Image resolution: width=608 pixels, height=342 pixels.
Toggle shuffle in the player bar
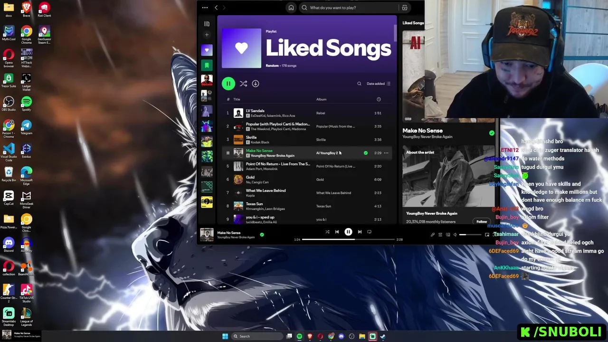coord(327,232)
